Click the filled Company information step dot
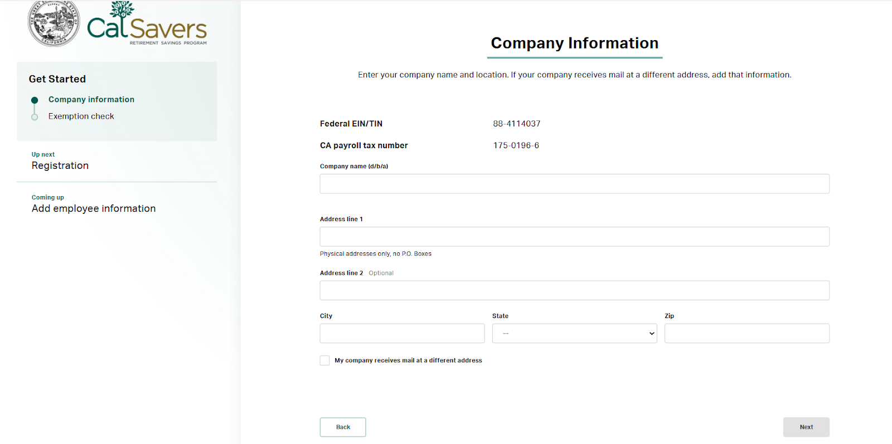 pos(35,100)
